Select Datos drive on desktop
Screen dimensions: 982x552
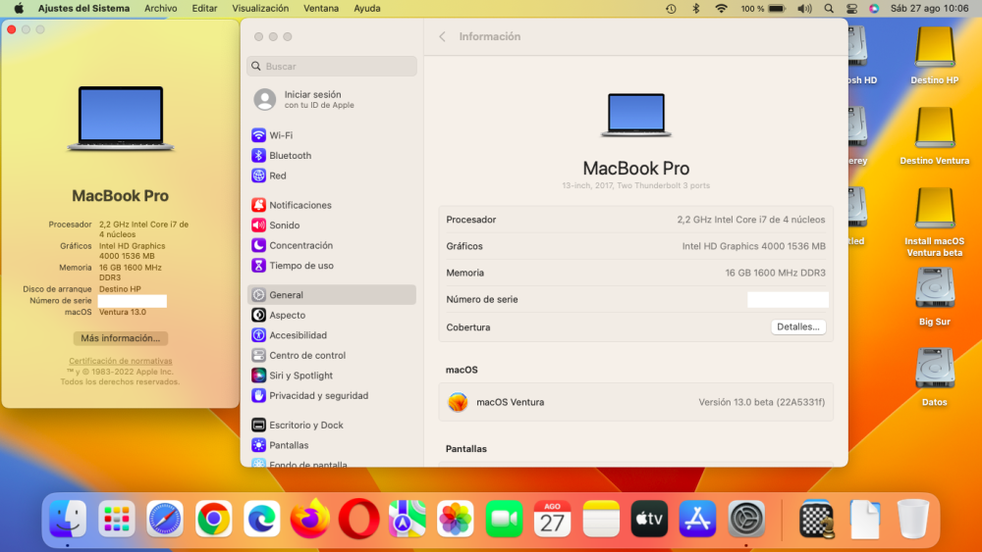935,377
